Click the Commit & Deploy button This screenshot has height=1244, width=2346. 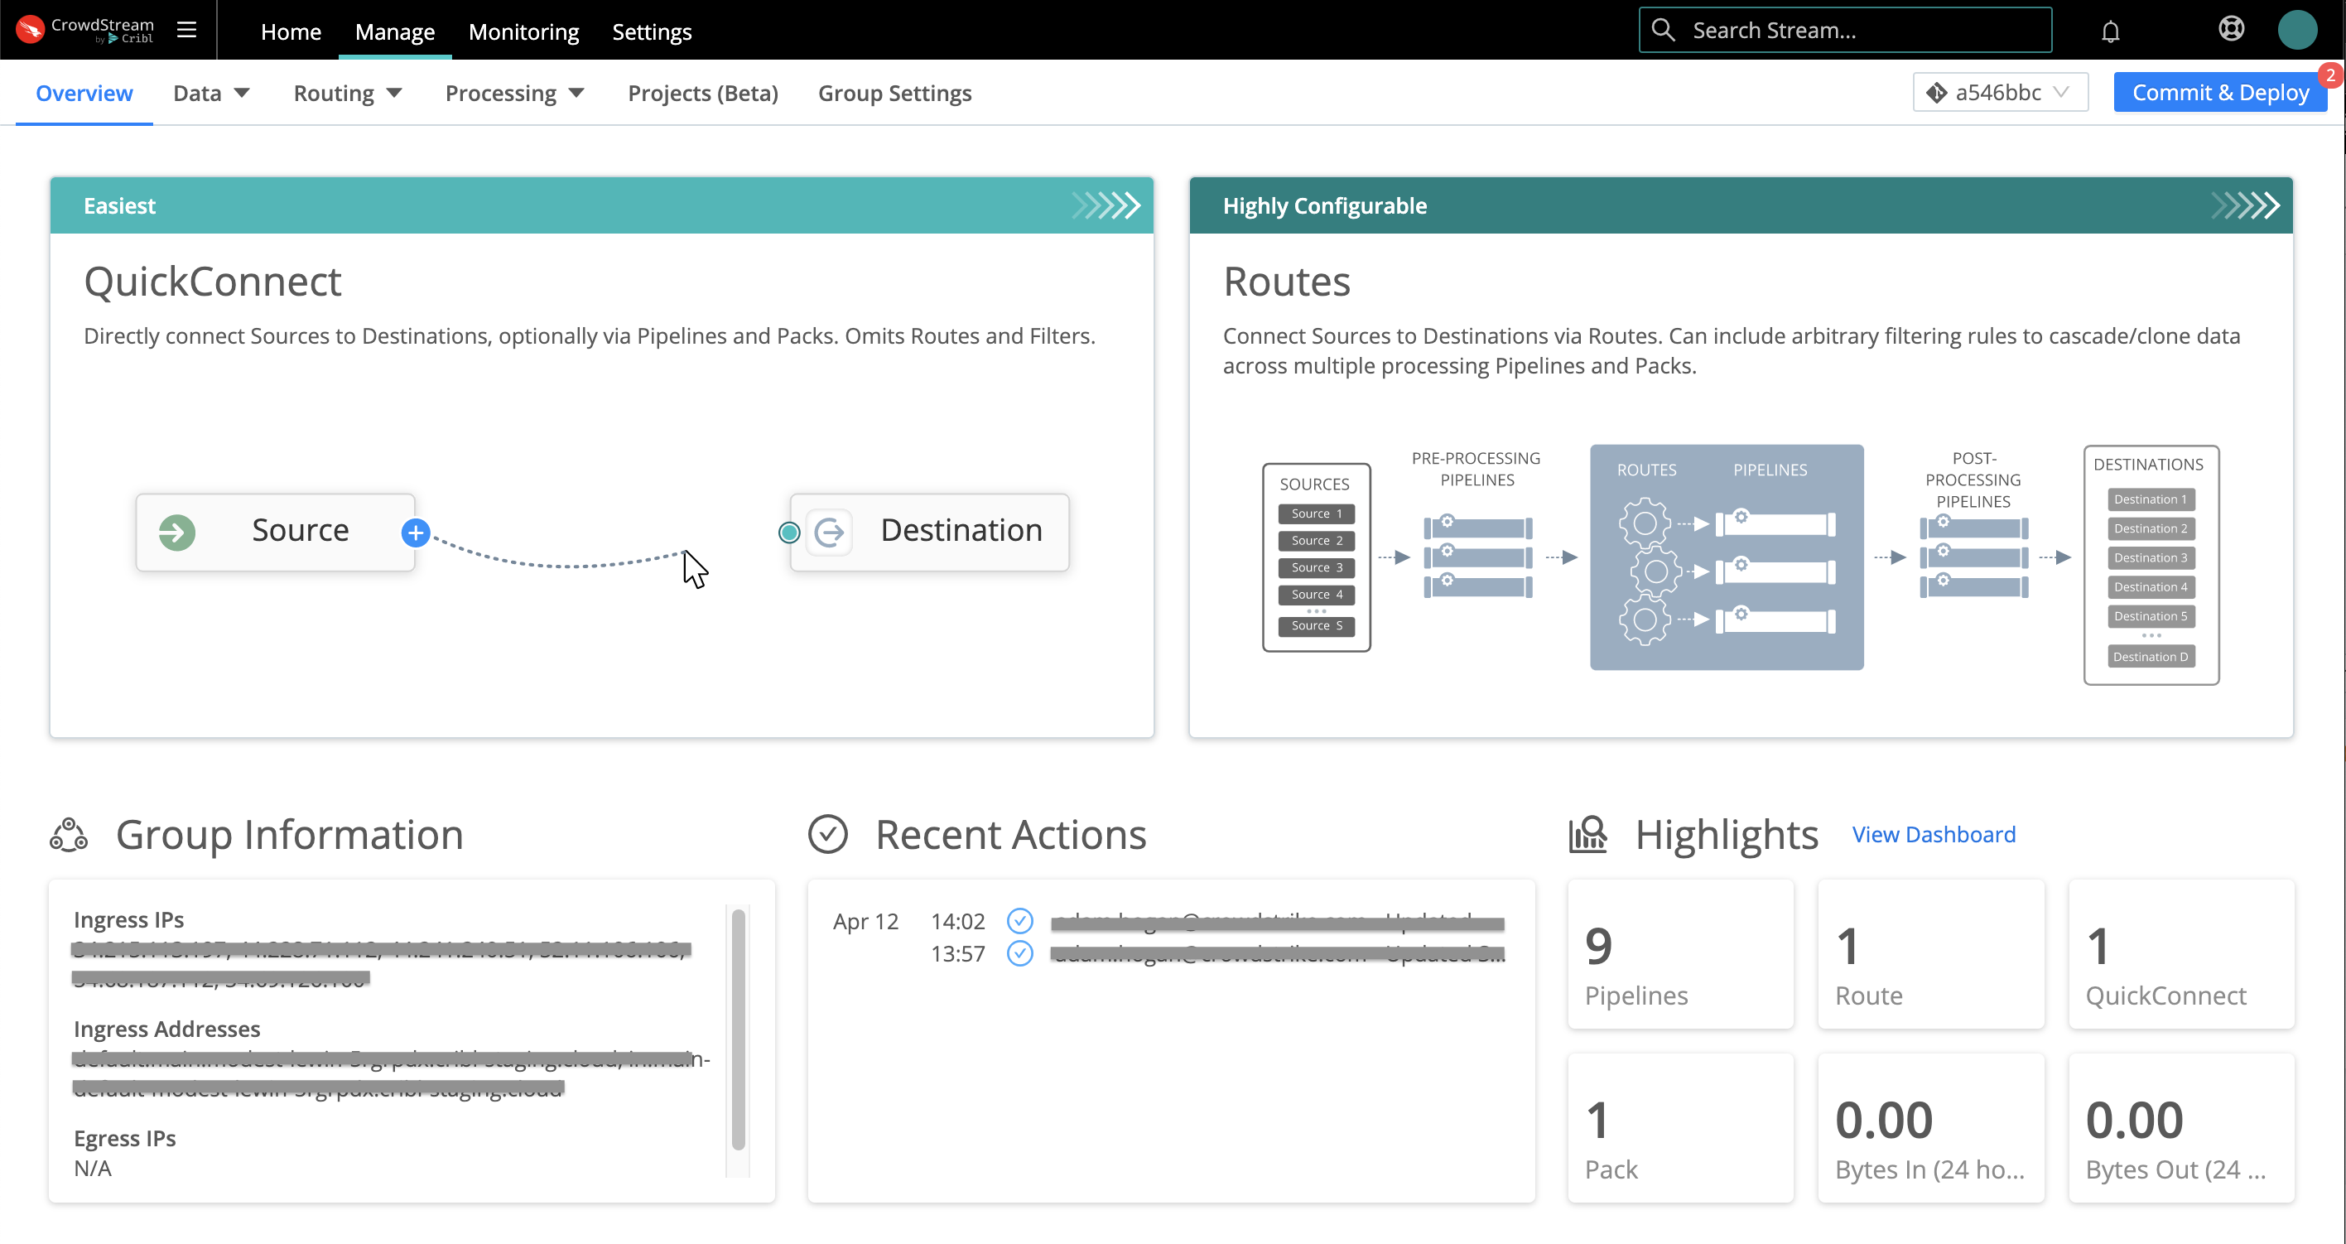click(2220, 92)
